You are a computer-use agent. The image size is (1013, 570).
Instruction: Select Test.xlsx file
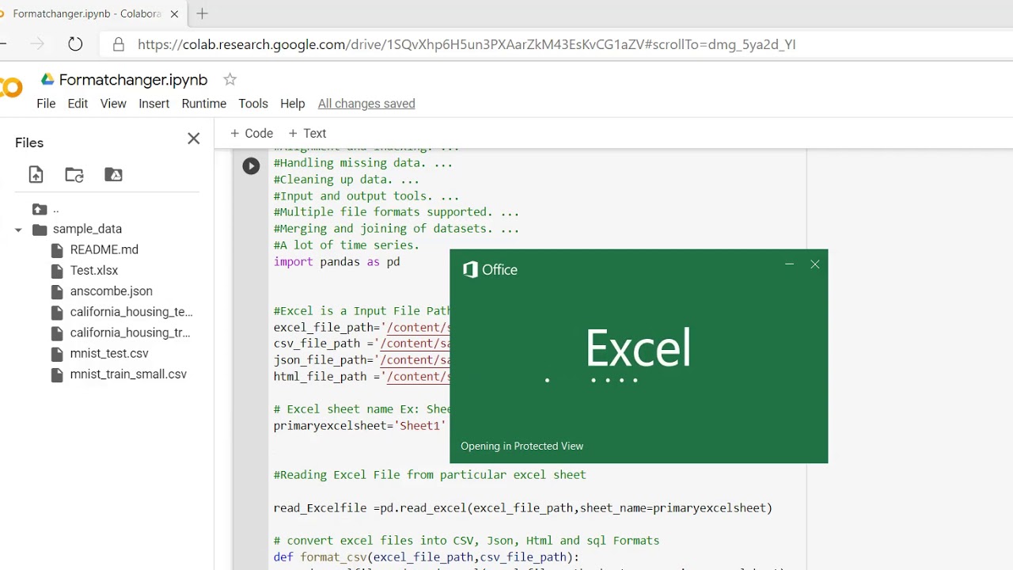94,270
